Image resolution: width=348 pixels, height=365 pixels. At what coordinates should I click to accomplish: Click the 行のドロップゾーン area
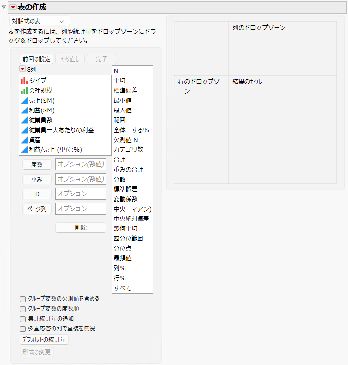(201, 130)
